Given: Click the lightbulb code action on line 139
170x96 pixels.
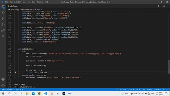Looking at the screenshot, I should tap(15, 73).
